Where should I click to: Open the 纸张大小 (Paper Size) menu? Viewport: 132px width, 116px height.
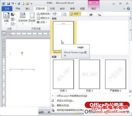(43, 18)
